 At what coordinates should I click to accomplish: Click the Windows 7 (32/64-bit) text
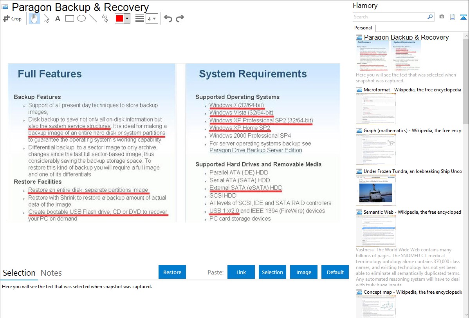point(236,105)
